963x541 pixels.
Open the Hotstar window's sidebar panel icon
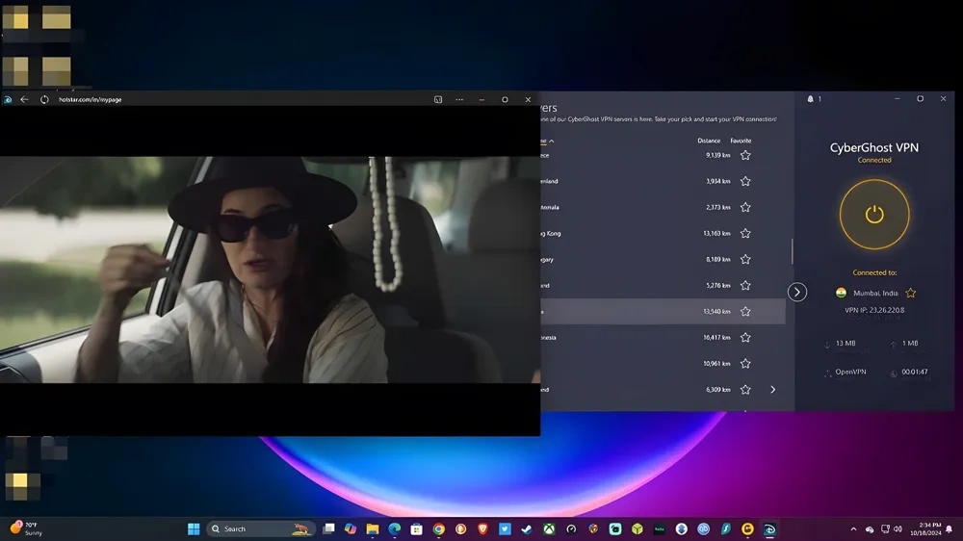point(438,99)
